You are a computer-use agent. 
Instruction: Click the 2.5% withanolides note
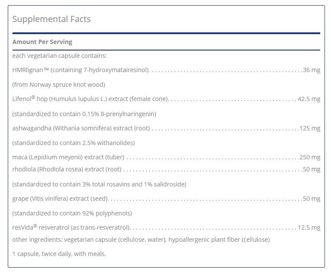point(73,143)
